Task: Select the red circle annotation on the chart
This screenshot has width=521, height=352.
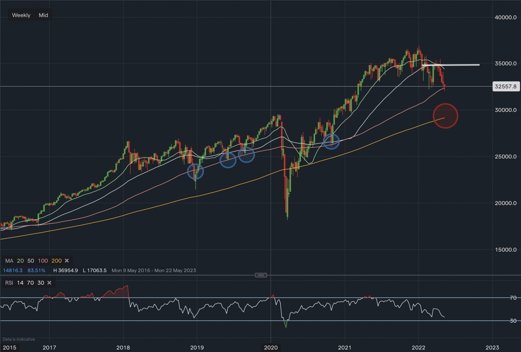Action: (x=445, y=116)
